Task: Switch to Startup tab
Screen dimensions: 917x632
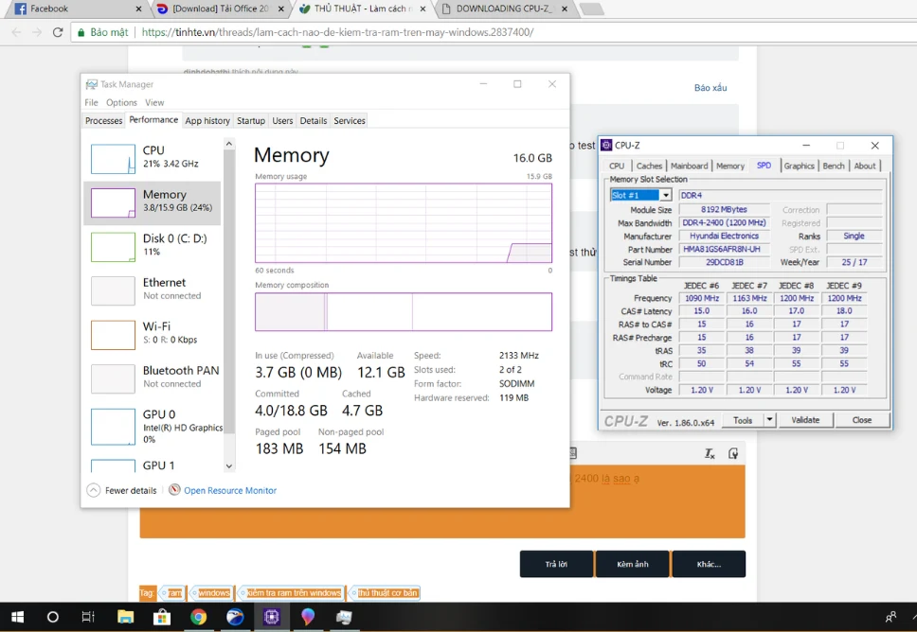Action: click(x=251, y=121)
